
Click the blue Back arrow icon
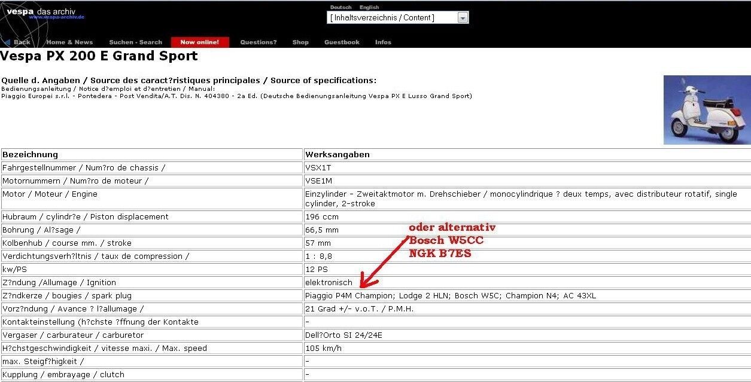[7, 42]
